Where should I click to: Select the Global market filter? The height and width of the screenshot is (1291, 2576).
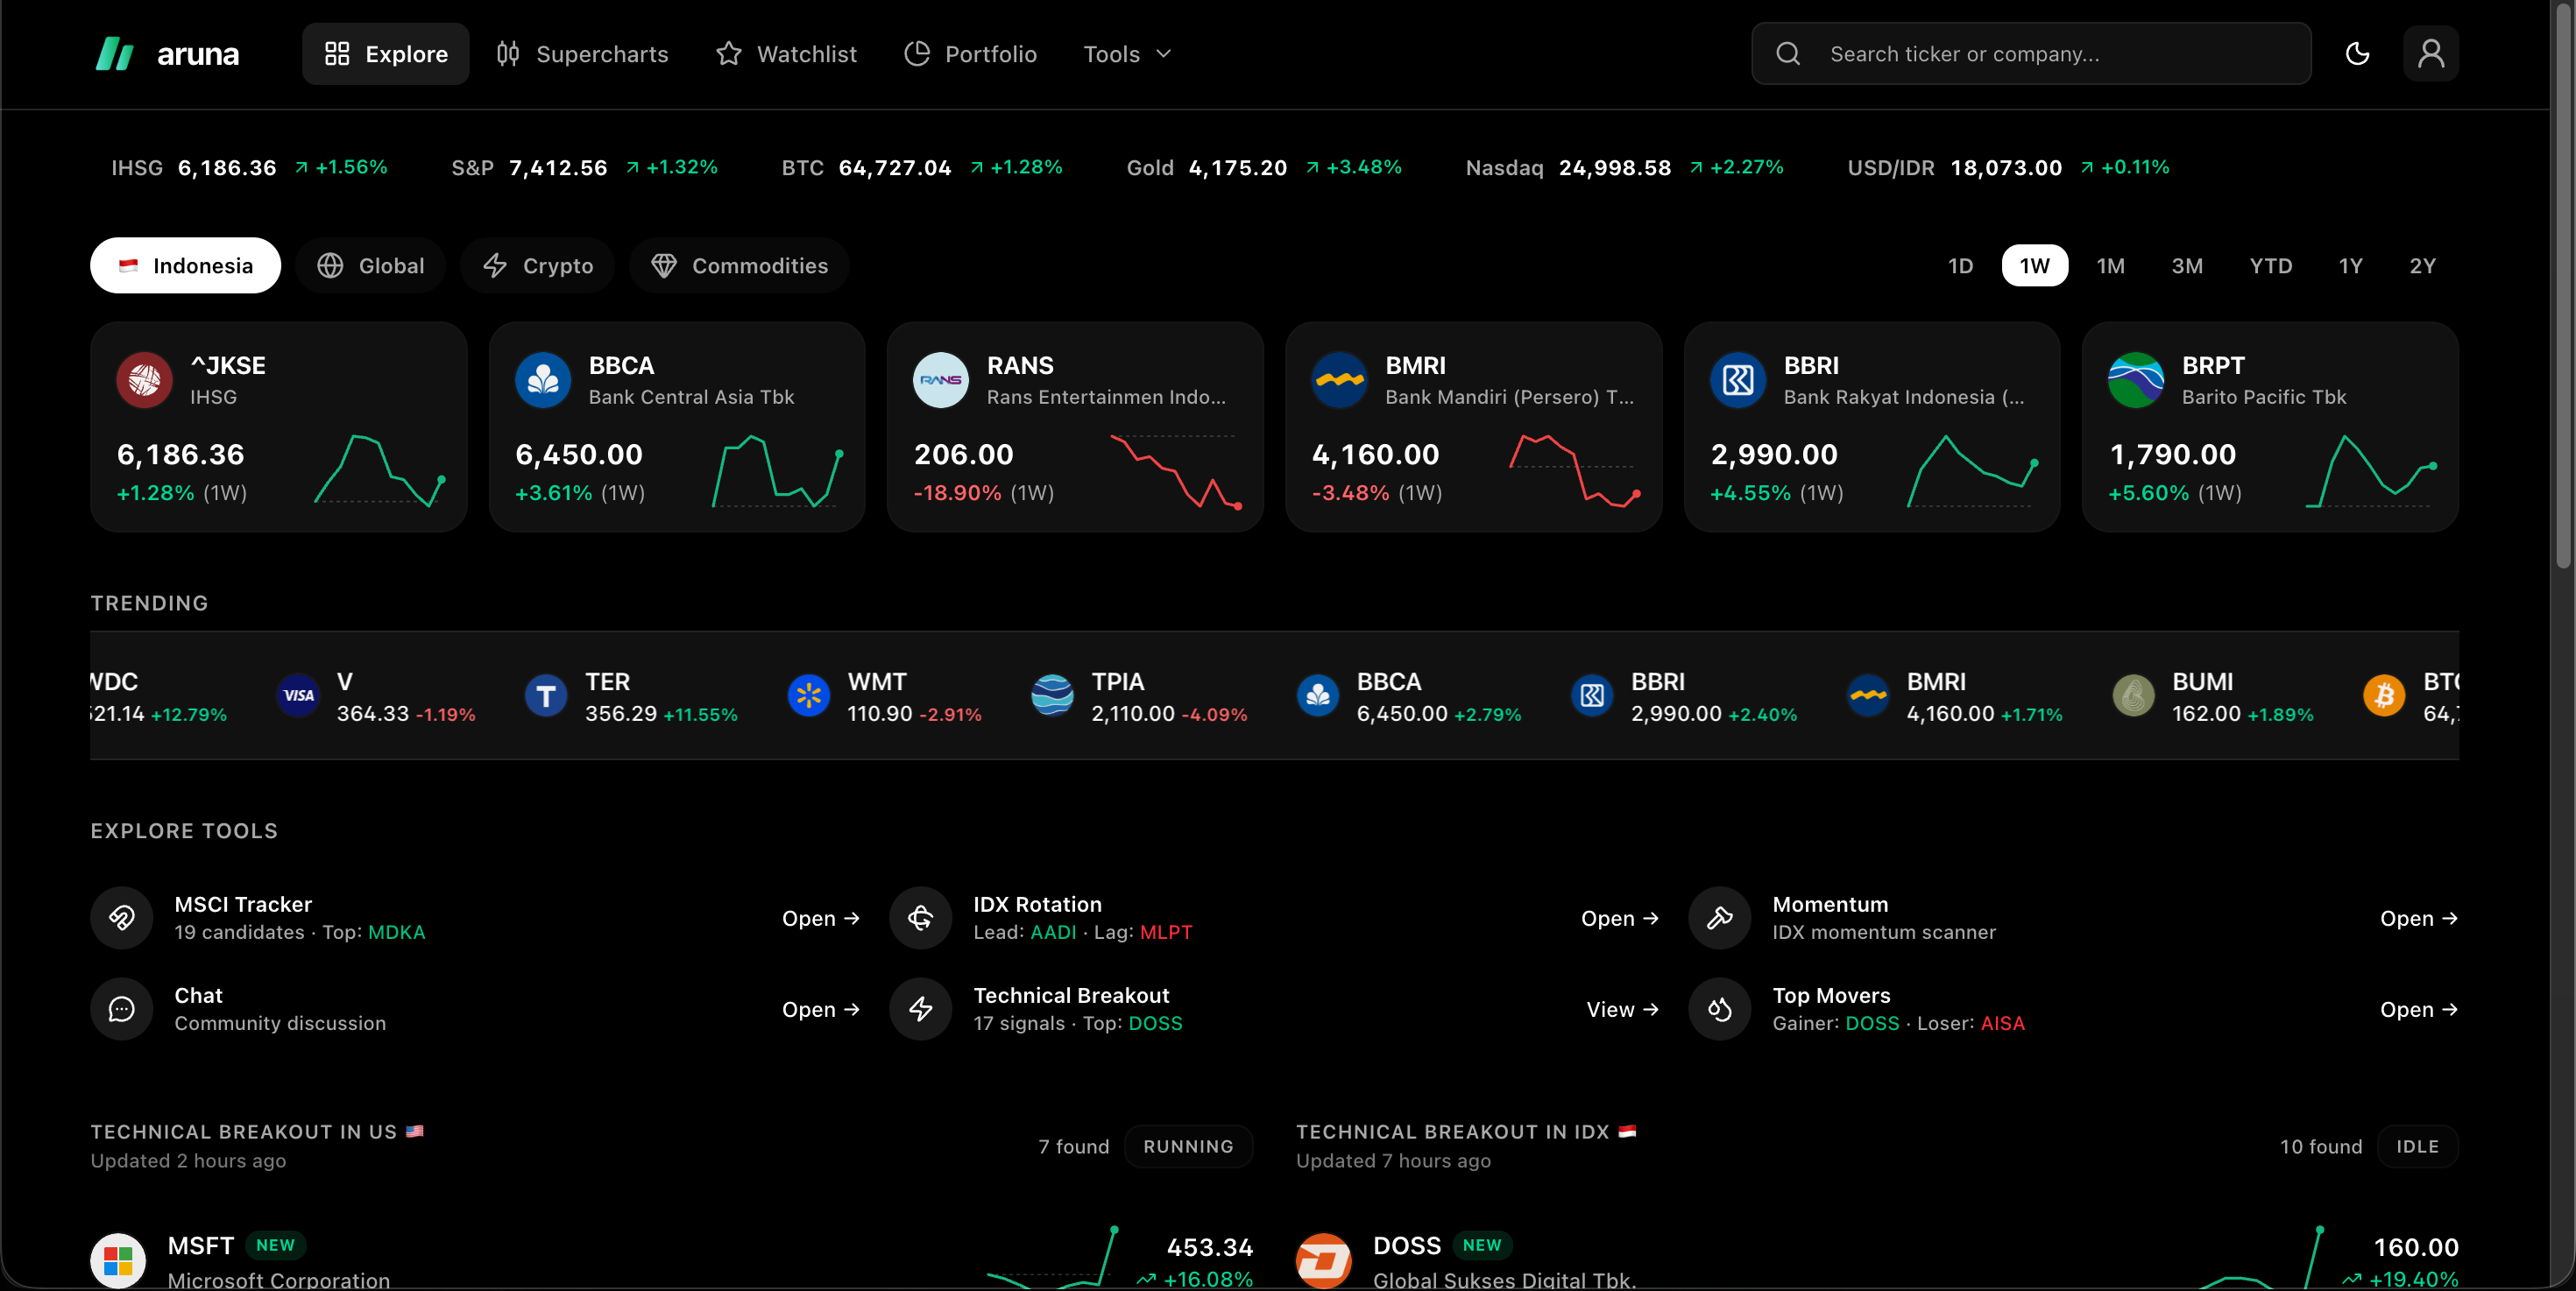pos(371,265)
